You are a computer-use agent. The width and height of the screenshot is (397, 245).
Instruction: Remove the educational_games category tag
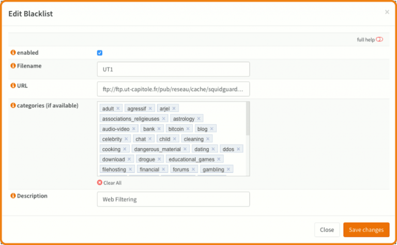[219, 159]
